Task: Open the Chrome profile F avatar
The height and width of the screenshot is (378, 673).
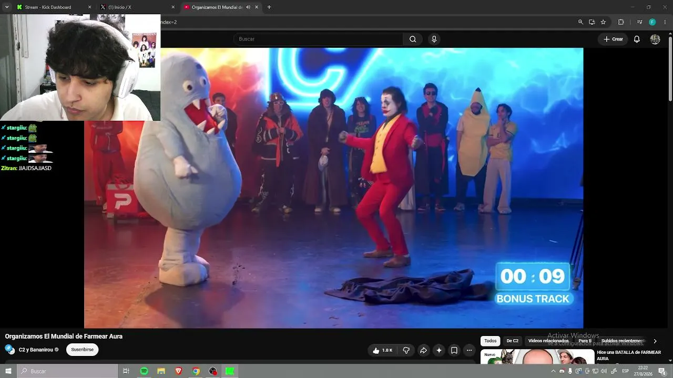Action: (x=652, y=22)
